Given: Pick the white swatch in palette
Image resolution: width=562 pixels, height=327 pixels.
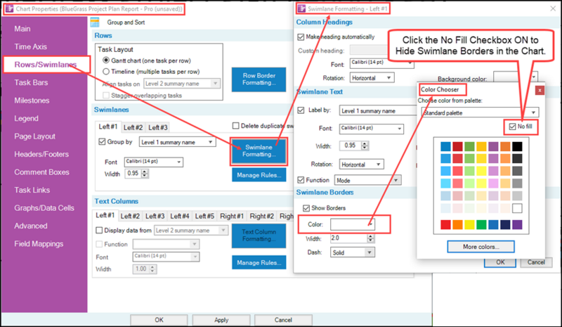Looking at the screenshot, I should [517, 208].
